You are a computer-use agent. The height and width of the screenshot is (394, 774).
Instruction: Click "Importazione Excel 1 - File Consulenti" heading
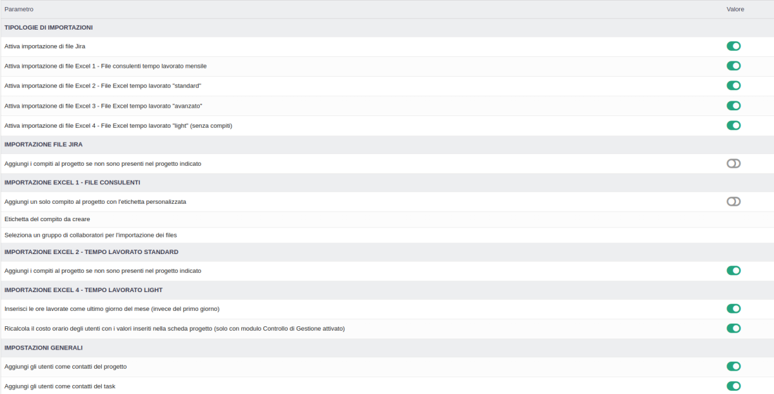(72, 182)
